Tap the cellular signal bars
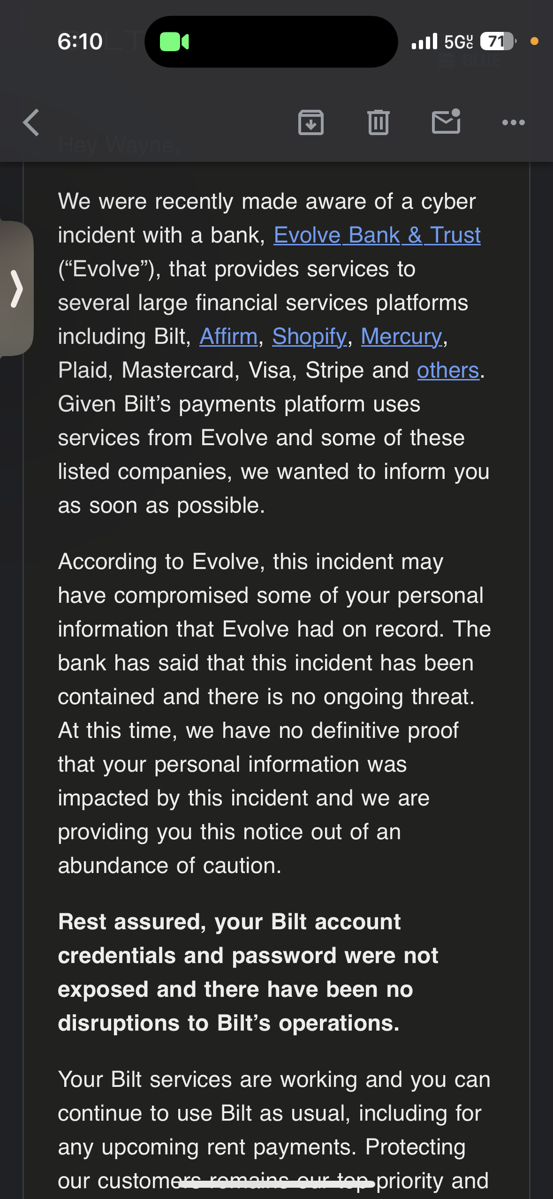The height and width of the screenshot is (1199, 553). 424,42
